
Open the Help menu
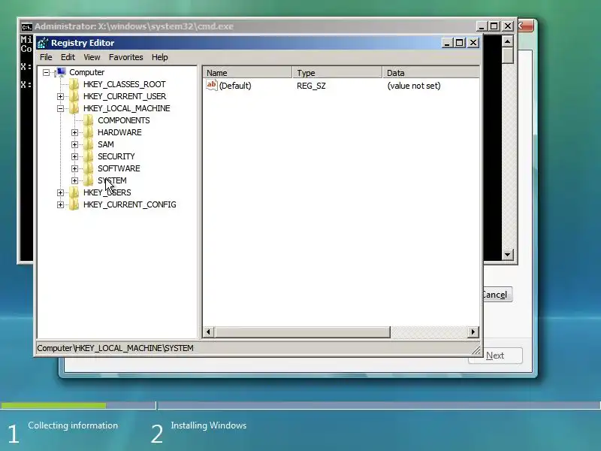[x=160, y=57]
